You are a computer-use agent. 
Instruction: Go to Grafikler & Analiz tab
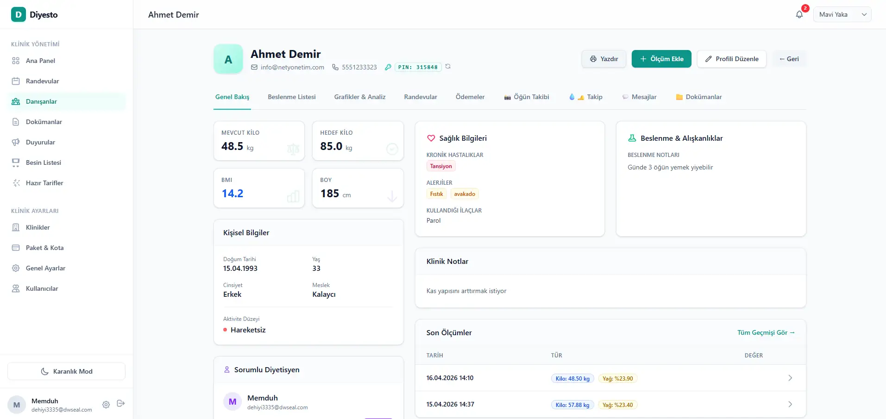pos(360,97)
